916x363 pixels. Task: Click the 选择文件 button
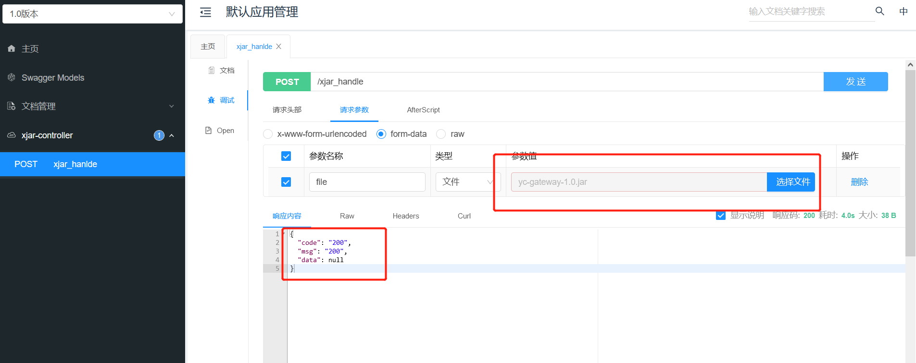(791, 182)
